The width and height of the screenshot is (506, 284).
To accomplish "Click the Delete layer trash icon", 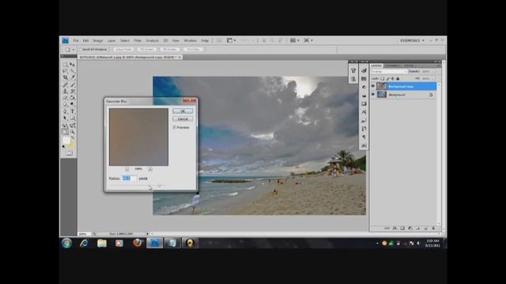I will point(433,228).
